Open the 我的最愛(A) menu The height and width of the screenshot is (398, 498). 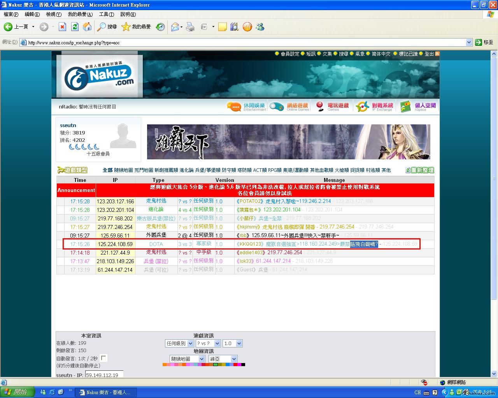click(80, 14)
